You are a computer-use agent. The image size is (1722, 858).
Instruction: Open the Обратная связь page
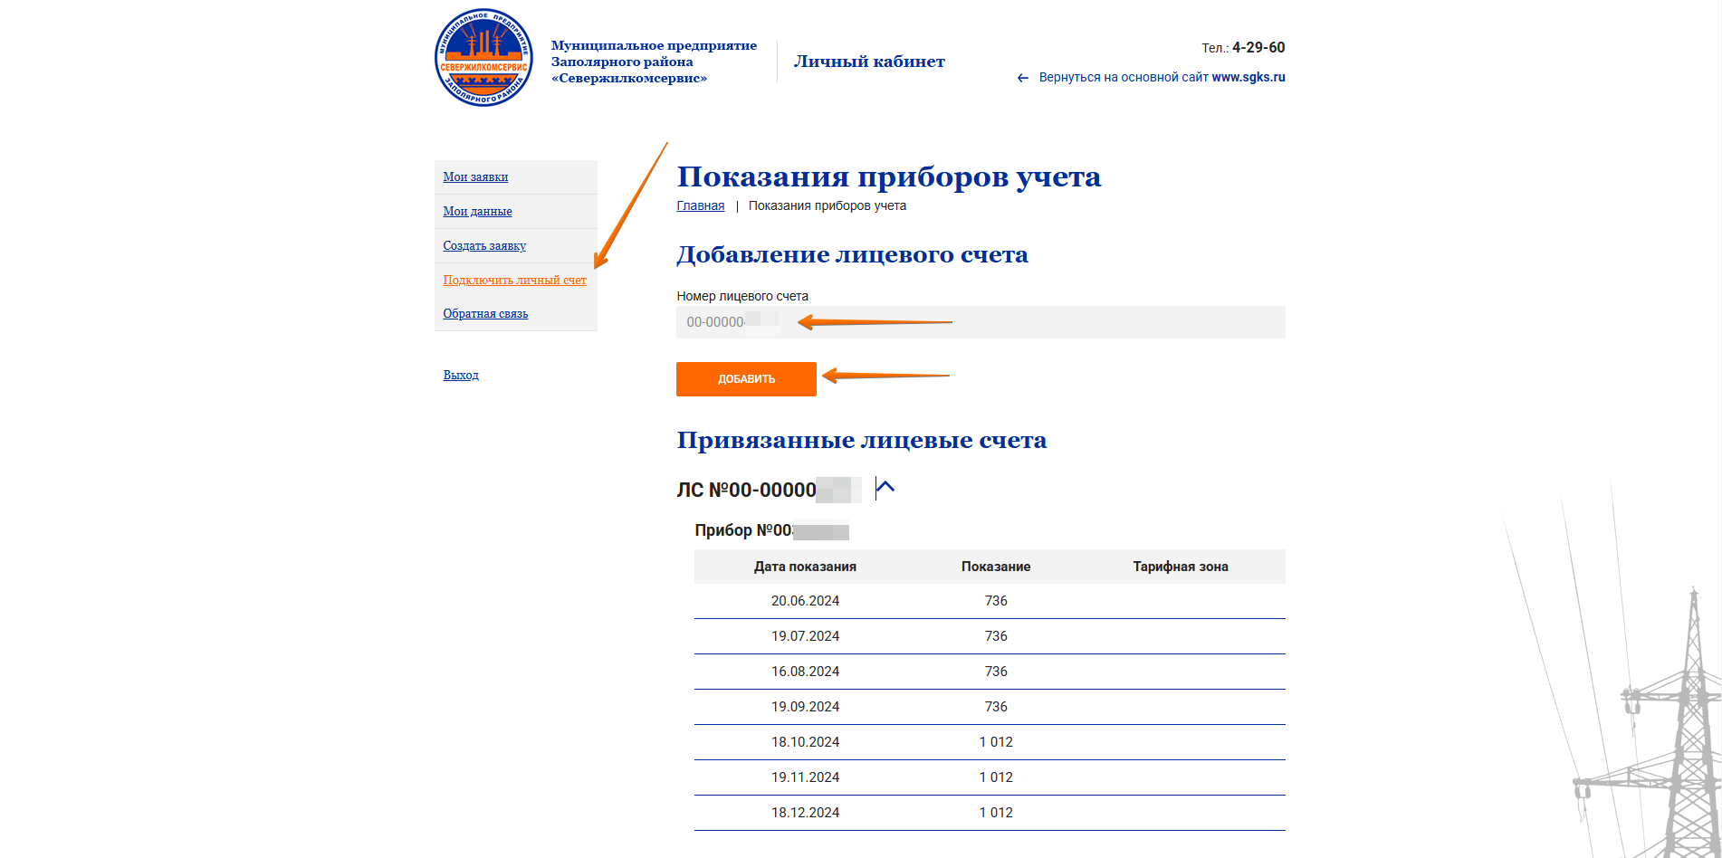485,314
